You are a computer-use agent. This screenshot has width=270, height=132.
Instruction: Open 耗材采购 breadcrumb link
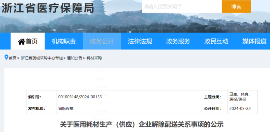(x=94, y=58)
